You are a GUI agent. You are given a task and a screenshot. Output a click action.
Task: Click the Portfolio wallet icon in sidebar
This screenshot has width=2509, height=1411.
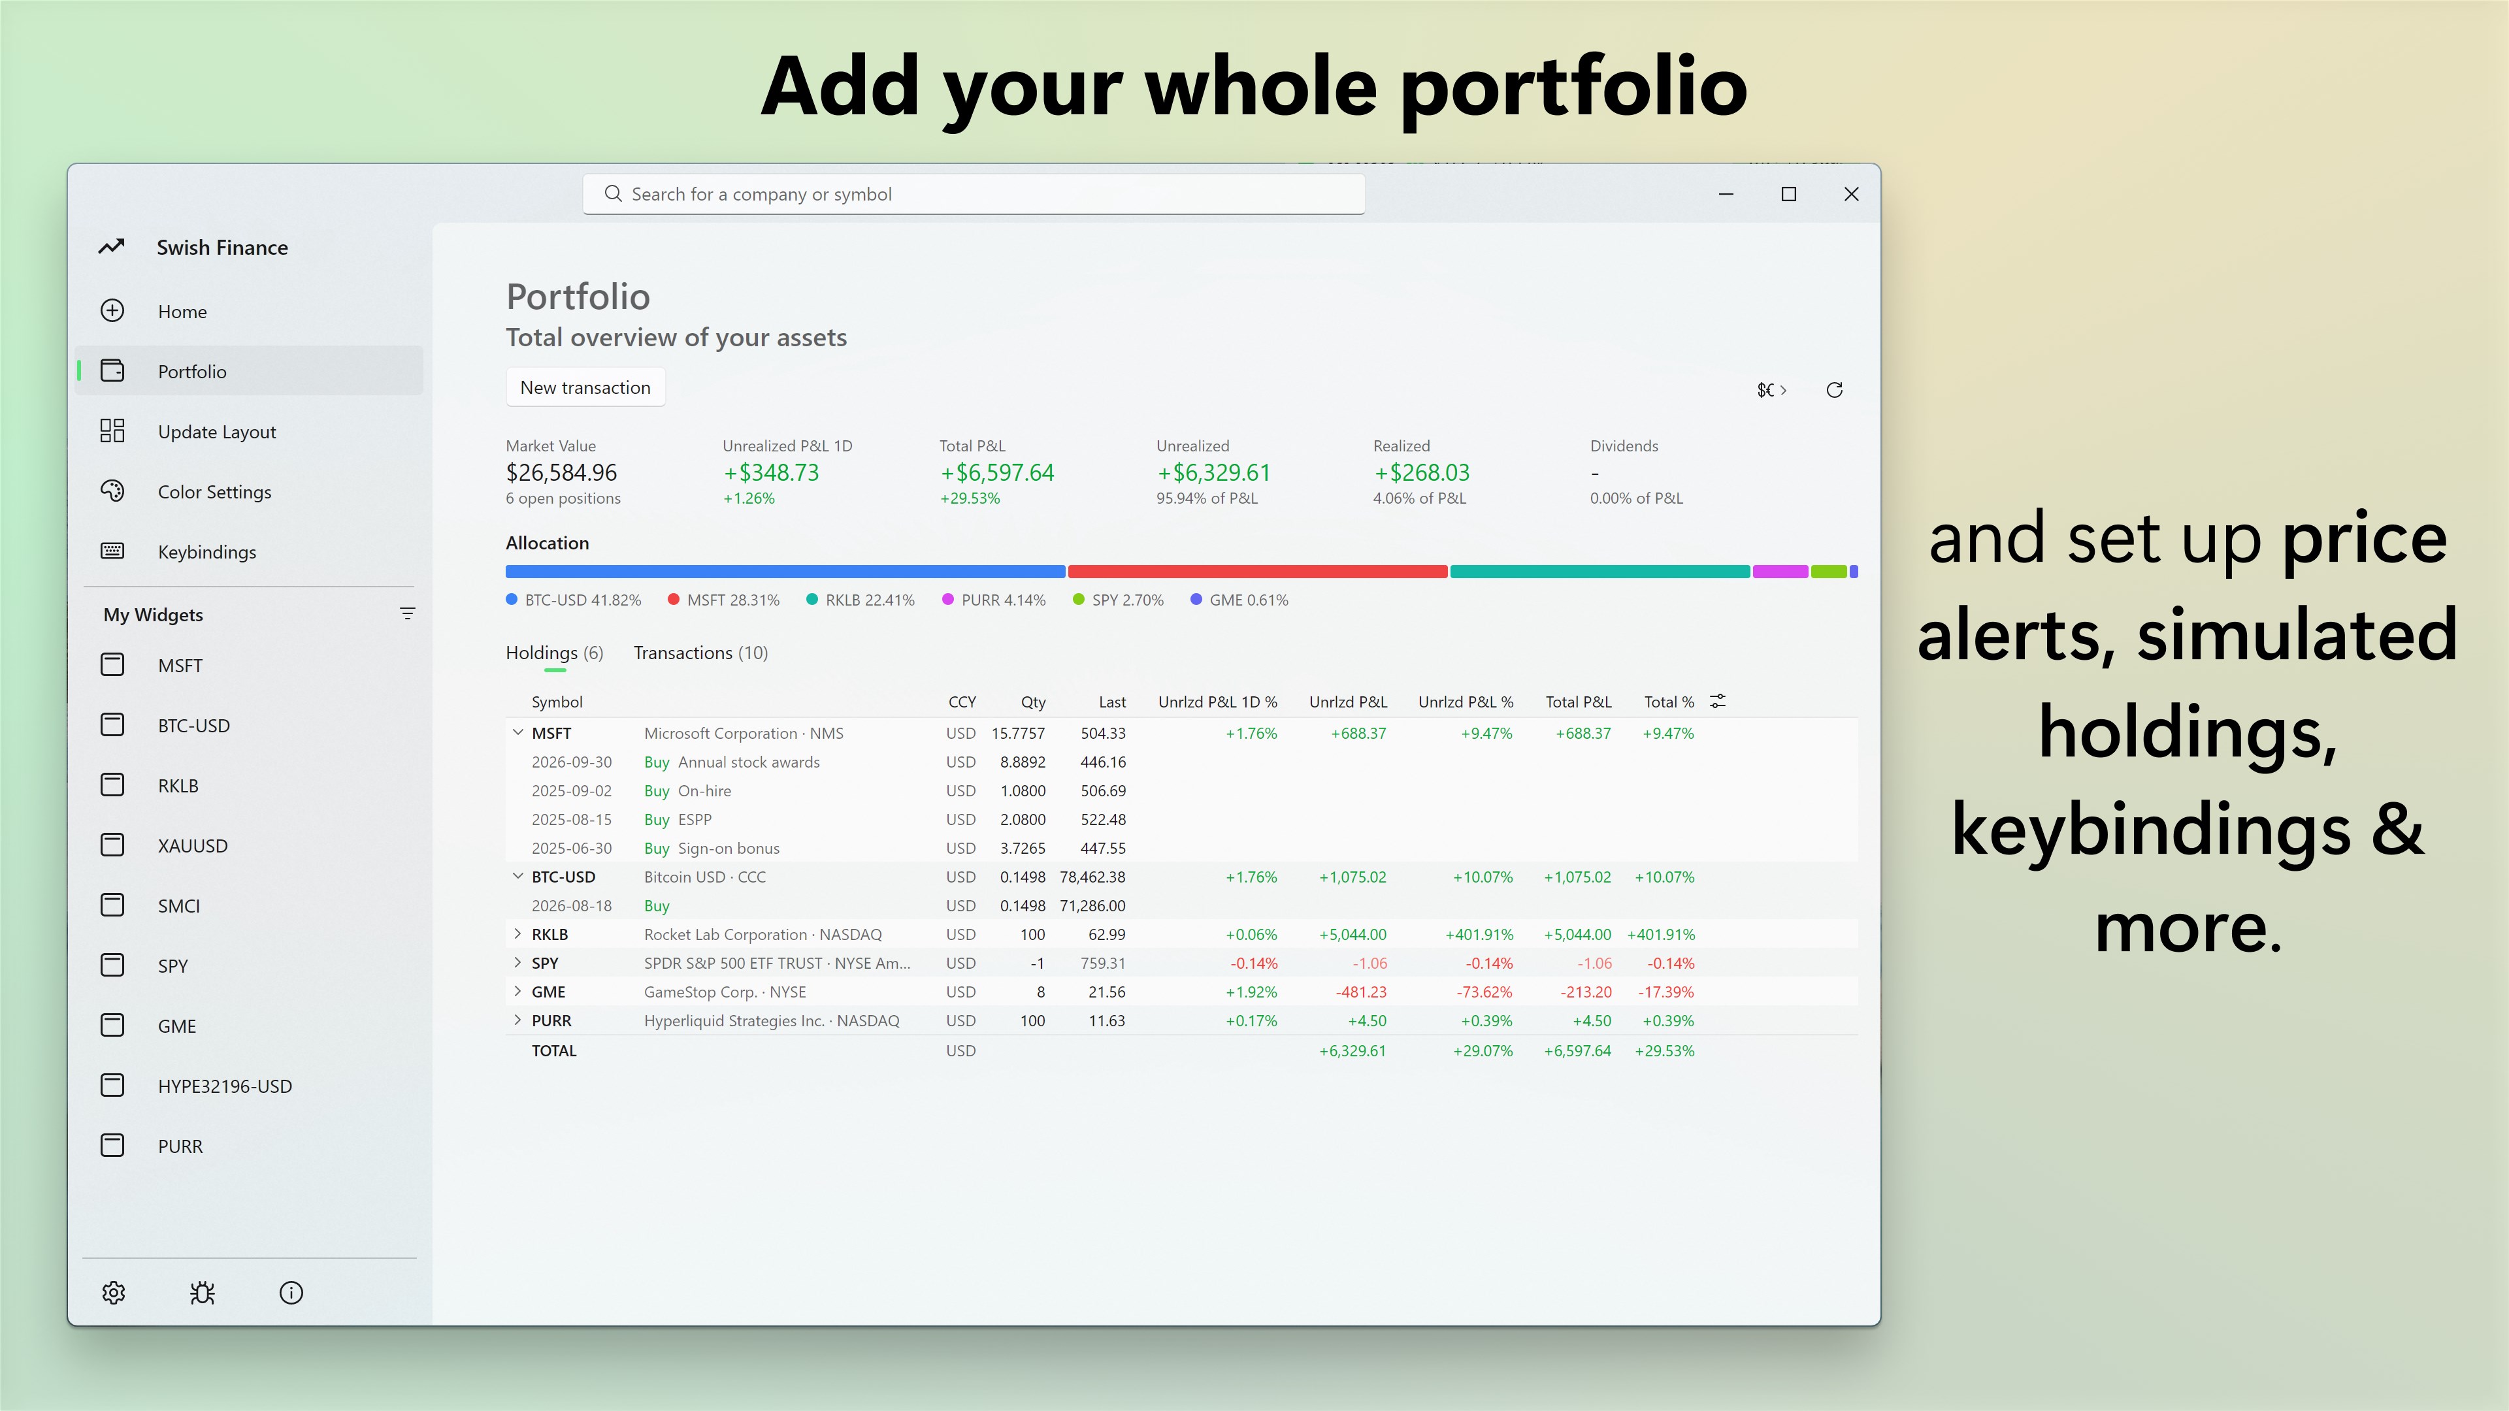coord(112,371)
